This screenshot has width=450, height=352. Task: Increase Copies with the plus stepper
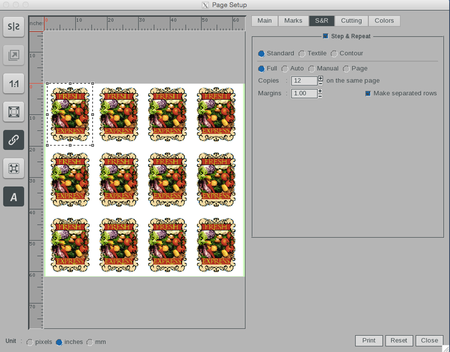pos(320,78)
